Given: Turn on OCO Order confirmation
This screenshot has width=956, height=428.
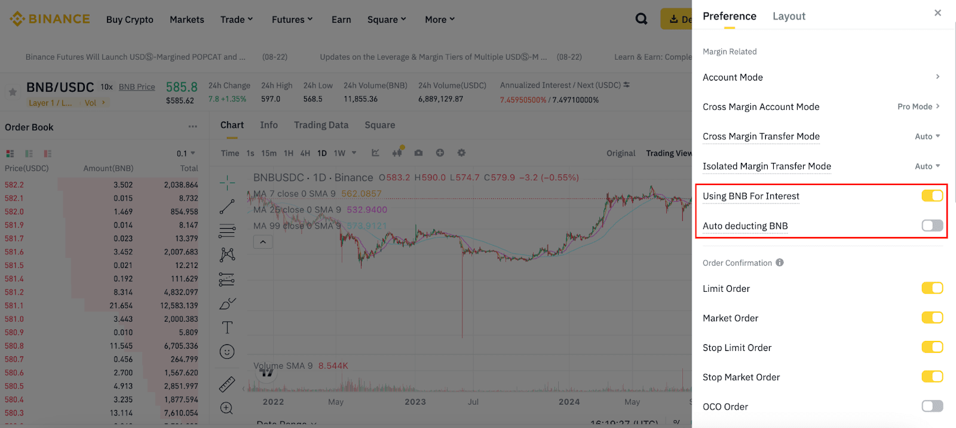Looking at the screenshot, I should click(932, 407).
